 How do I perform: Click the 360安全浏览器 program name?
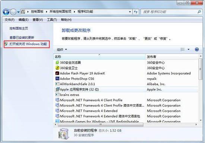coord(70,63)
